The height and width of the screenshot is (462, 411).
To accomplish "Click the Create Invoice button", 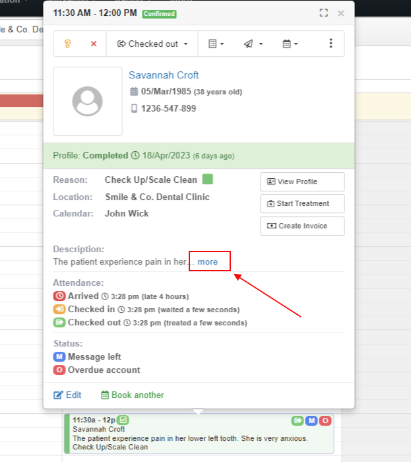I will click(x=302, y=226).
